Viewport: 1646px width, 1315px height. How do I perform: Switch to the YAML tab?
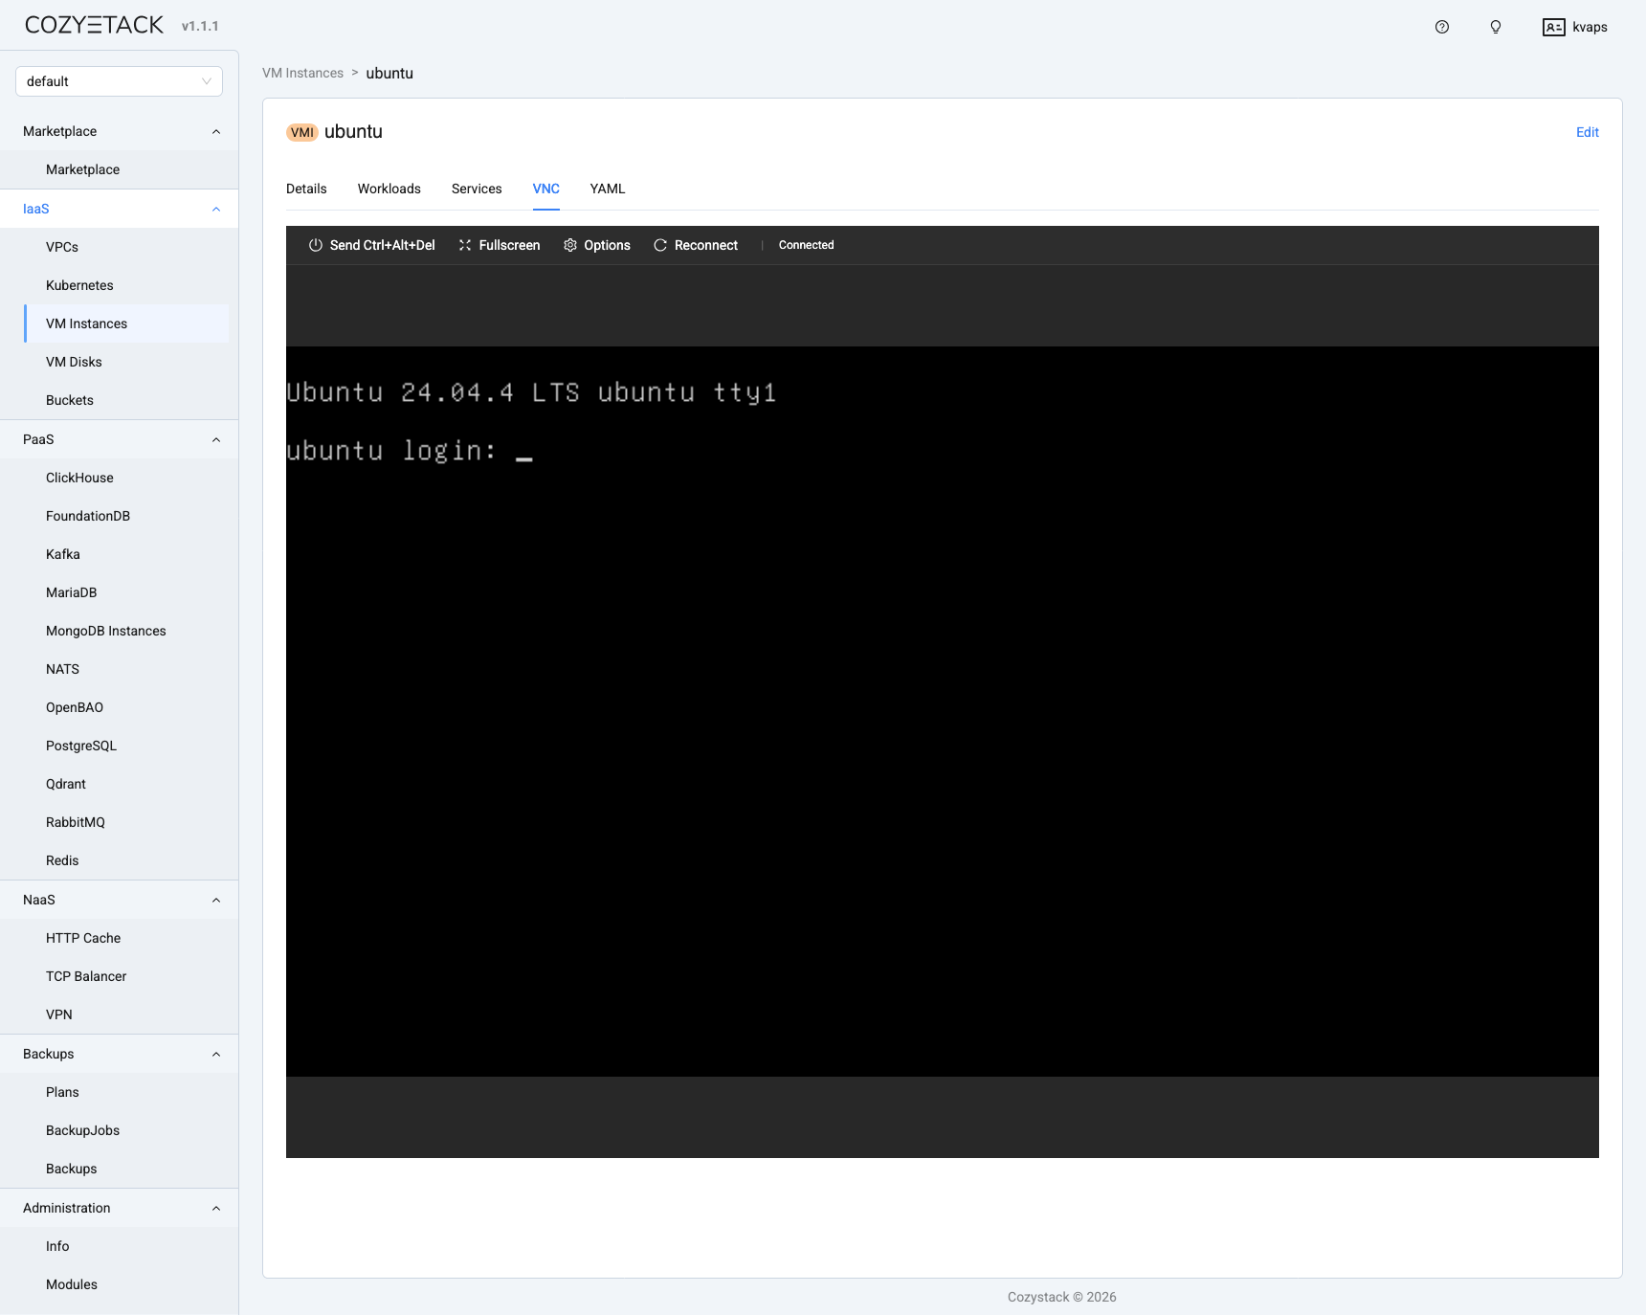coord(607,189)
